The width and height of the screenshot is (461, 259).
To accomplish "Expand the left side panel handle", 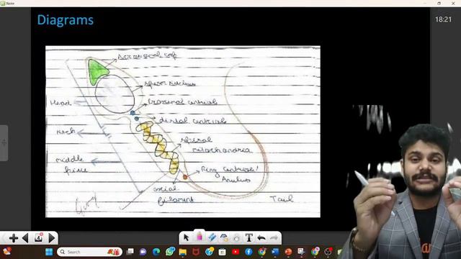I will coord(4,143).
